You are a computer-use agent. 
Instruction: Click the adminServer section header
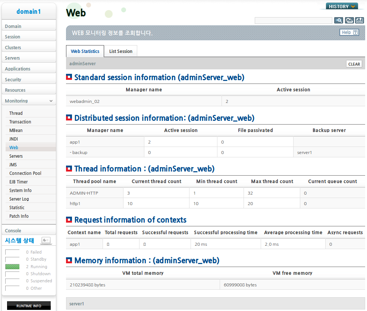click(x=215, y=63)
